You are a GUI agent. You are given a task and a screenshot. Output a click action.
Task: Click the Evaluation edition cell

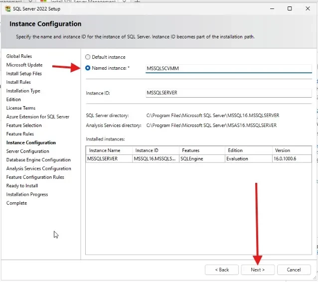[248, 159]
